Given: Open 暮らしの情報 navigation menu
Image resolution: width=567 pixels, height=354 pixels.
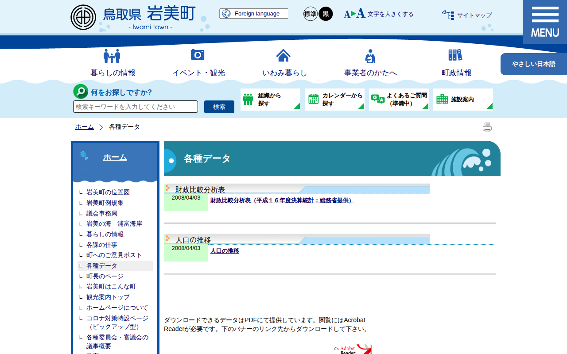Looking at the screenshot, I should (x=113, y=73).
